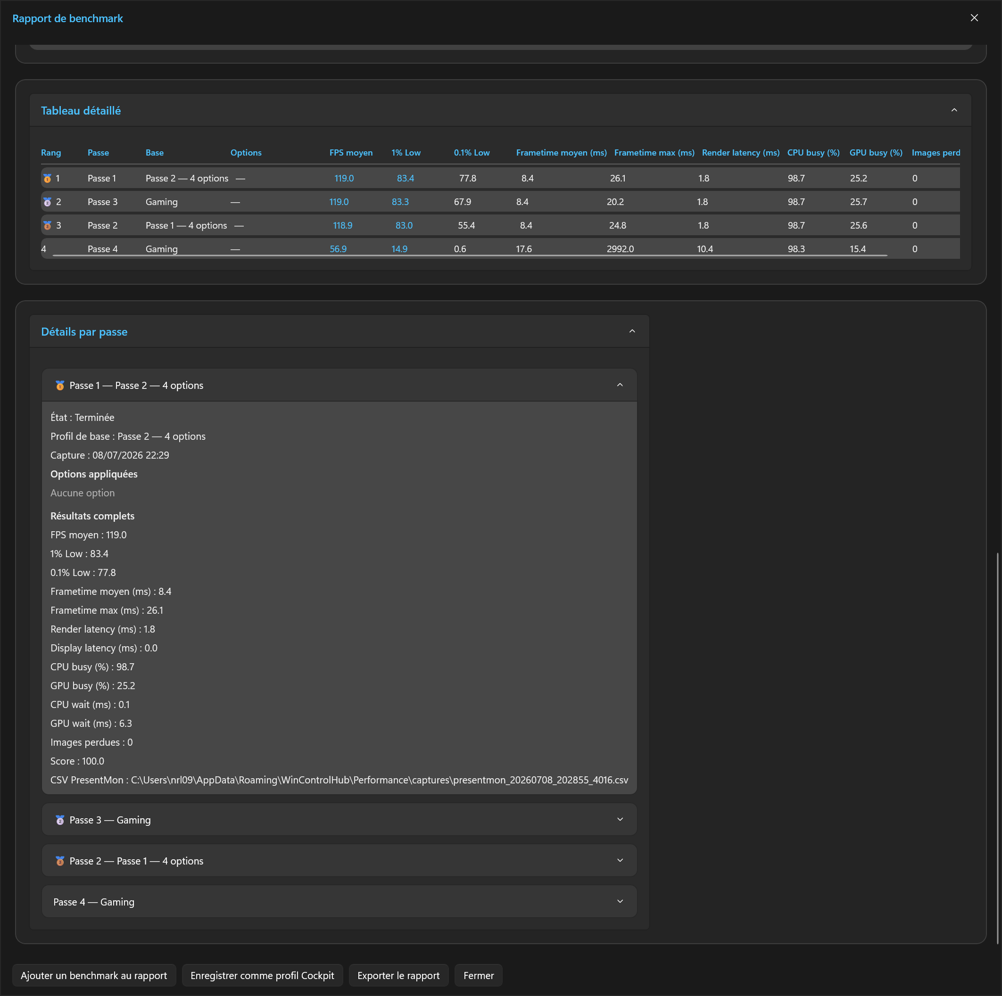Click Exporter le rapport button
The image size is (1002, 996).
pos(398,976)
